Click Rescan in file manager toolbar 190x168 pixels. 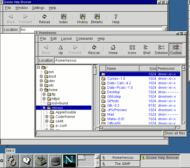click(94, 50)
